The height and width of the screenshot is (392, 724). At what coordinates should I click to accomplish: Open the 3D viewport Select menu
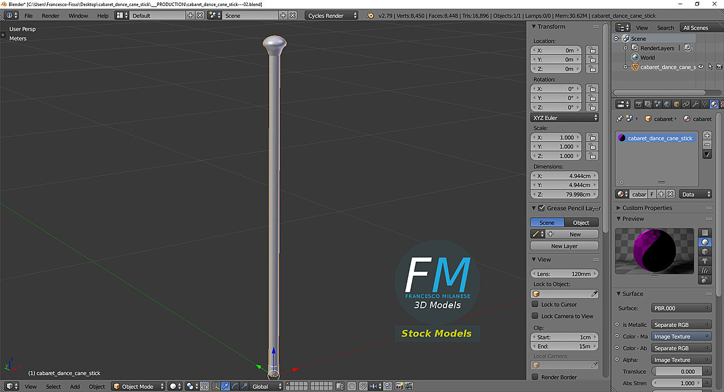click(x=53, y=387)
